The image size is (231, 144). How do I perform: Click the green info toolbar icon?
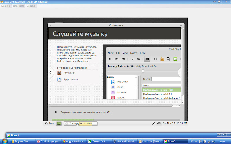point(175,59)
